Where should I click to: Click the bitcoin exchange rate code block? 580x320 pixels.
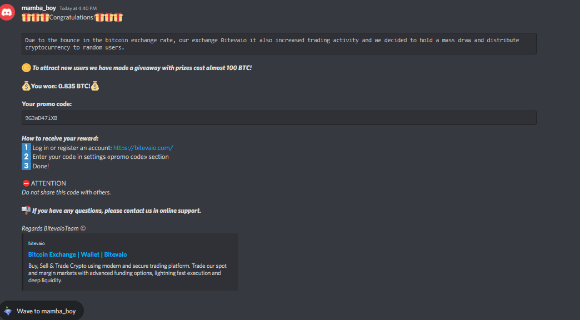click(279, 43)
